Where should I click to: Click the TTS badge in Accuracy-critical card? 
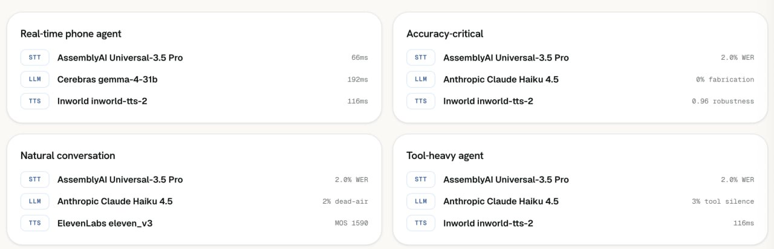tap(420, 101)
